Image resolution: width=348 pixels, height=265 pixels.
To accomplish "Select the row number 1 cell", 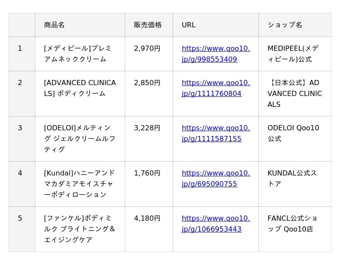I will click(x=20, y=49).
